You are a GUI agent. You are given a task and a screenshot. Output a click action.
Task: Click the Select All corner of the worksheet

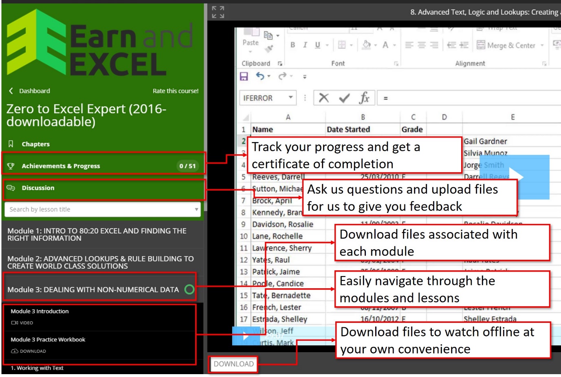click(x=245, y=117)
